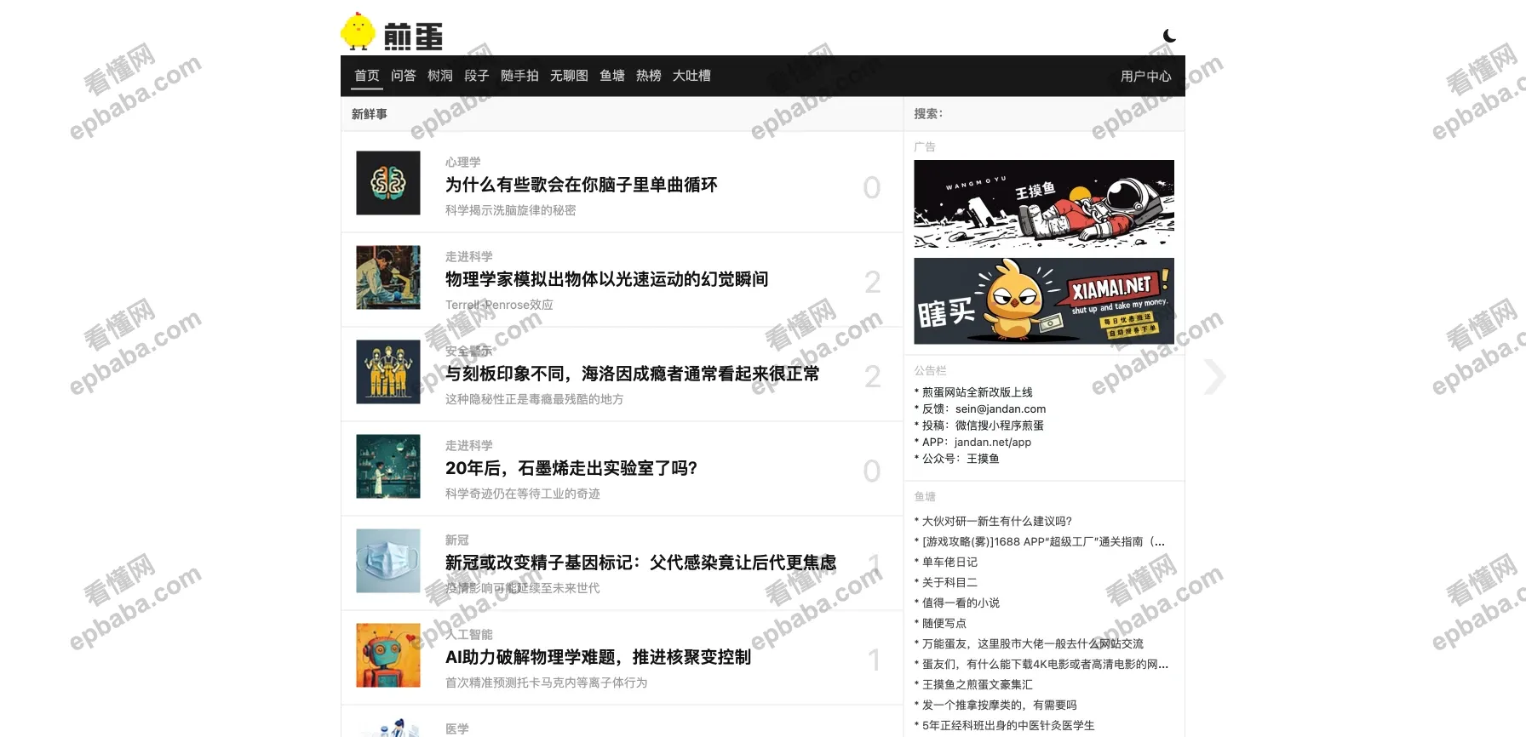Click the comment count of the earworm article
Screen dimensions: 1526x737
(x=872, y=187)
